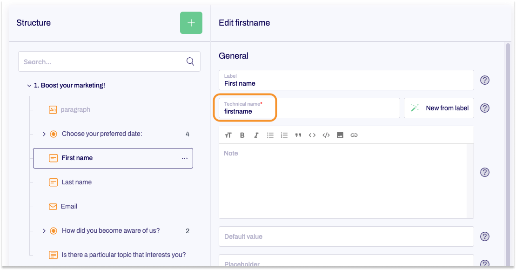Insert a numbered list in the note
Image resolution: width=516 pixels, height=270 pixels.
point(284,135)
